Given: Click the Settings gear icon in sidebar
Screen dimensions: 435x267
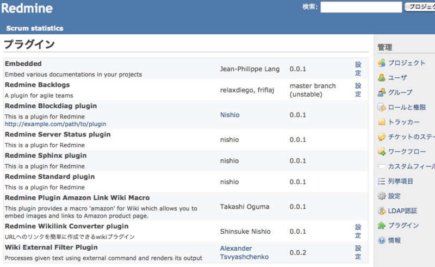Looking at the screenshot, I should tap(382, 196).
